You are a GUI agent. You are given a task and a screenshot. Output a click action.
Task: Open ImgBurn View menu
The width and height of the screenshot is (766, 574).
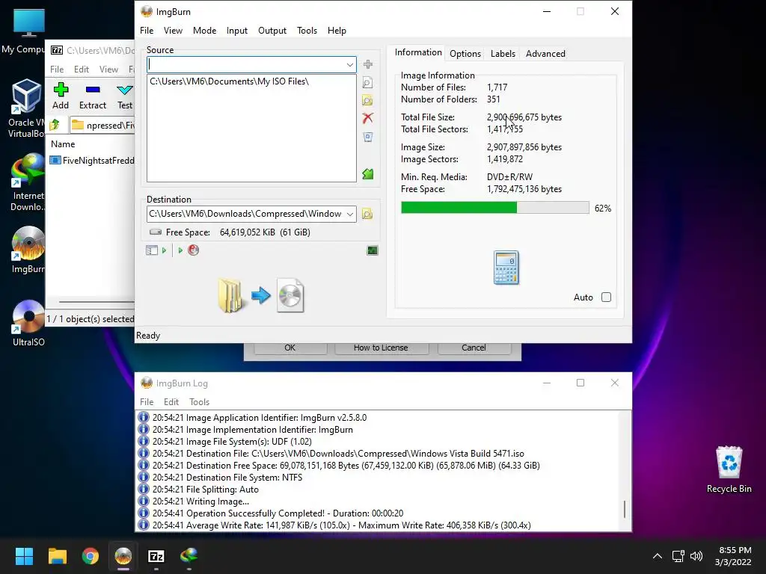(173, 30)
